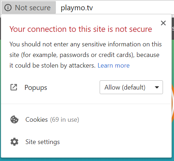Click the site information circle icon
The image size is (174, 161).
8,8
